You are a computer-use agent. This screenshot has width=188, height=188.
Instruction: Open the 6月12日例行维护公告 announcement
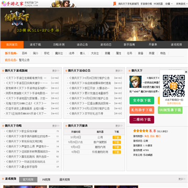89,109
